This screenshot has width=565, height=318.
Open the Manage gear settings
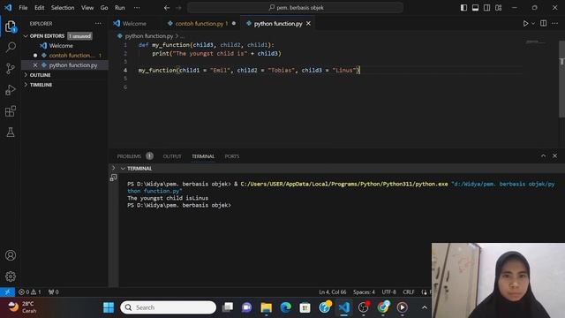(11, 276)
